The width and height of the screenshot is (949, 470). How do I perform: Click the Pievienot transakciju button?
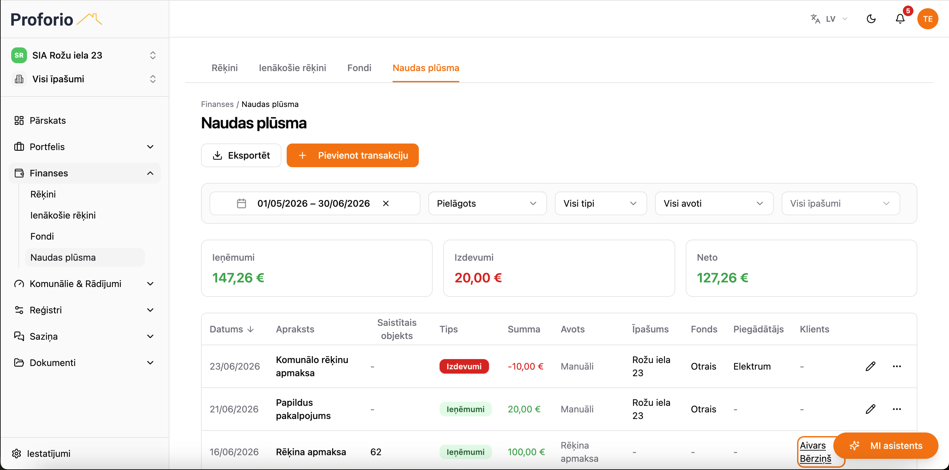click(352, 155)
